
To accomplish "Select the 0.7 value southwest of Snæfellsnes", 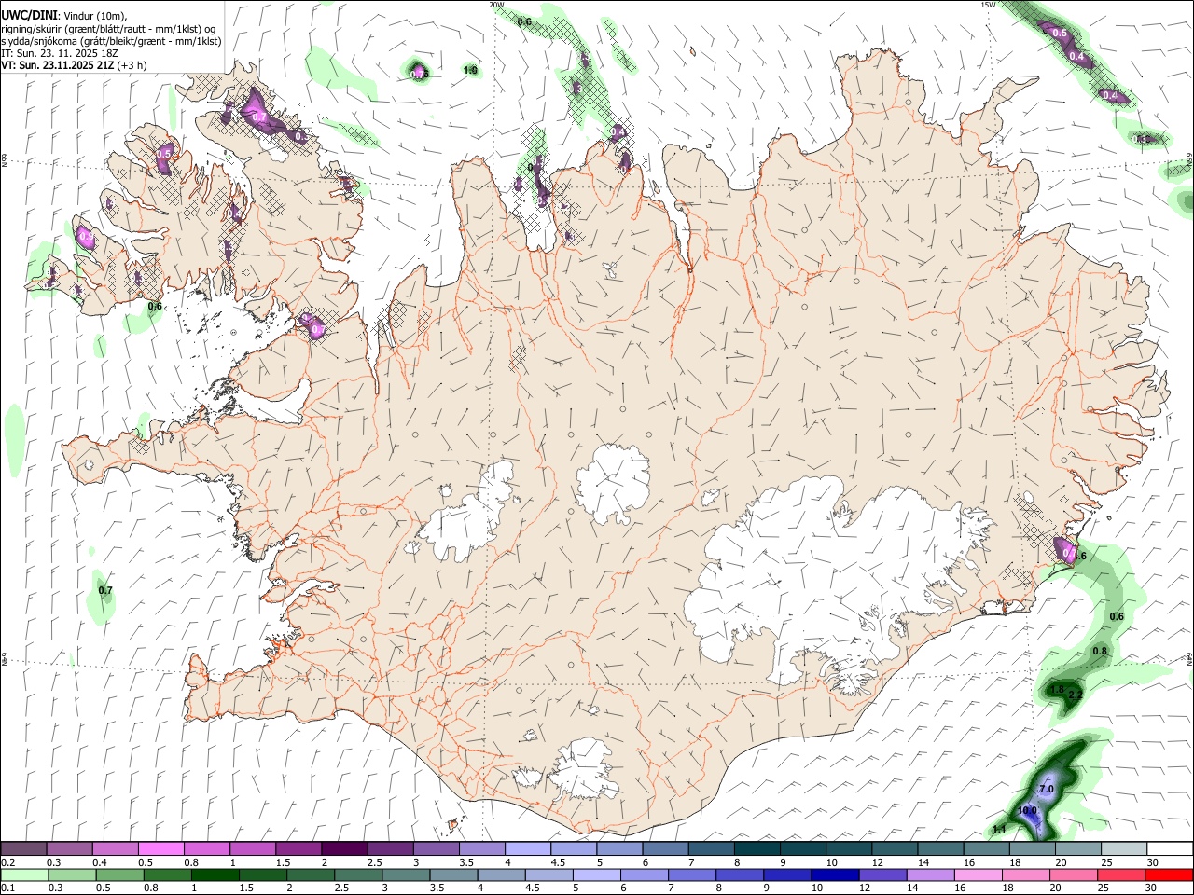I will [x=105, y=590].
